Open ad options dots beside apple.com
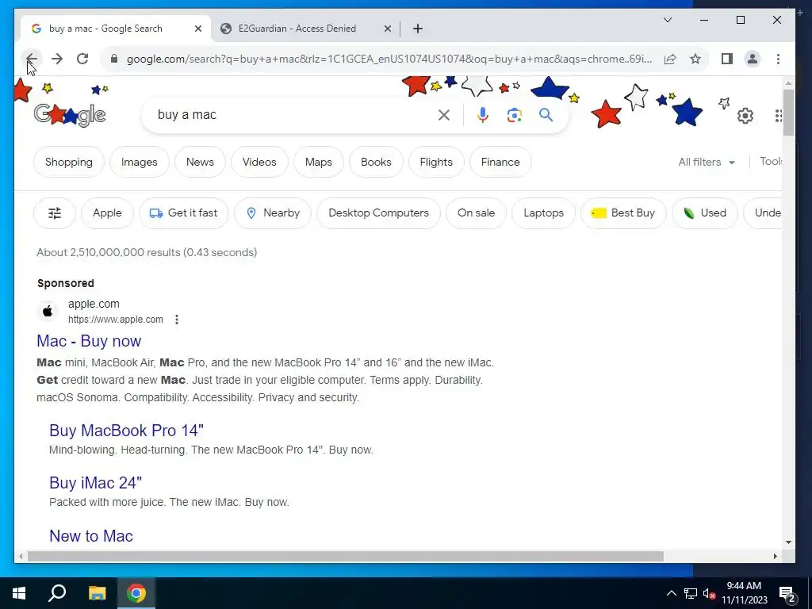The height and width of the screenshot is (609, 812). (x=177, y=320)
